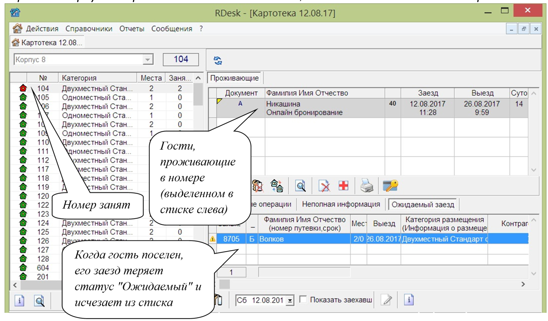The width and height of the screenshot is (548, 321).
Task: Delete document using red X page icon
Action: [x=324, y=186]
